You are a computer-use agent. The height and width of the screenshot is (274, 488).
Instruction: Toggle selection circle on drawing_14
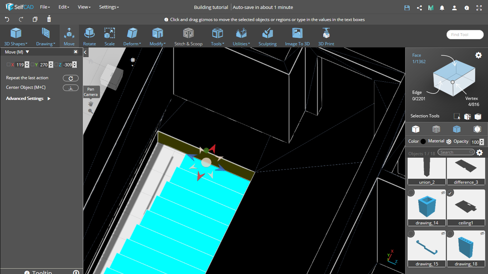click(x=411, y=193)
